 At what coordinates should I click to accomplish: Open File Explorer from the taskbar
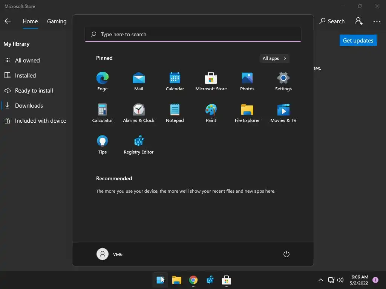click(177, 280)
